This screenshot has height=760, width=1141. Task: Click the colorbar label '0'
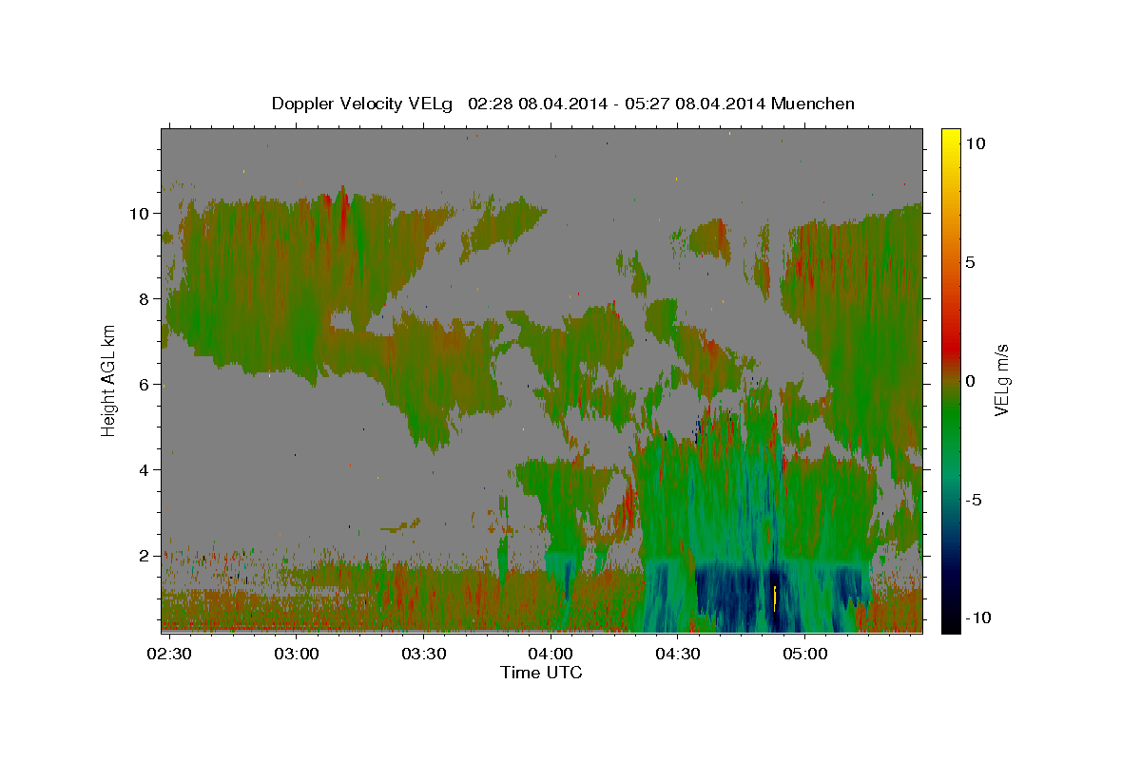tap(970, 380)
